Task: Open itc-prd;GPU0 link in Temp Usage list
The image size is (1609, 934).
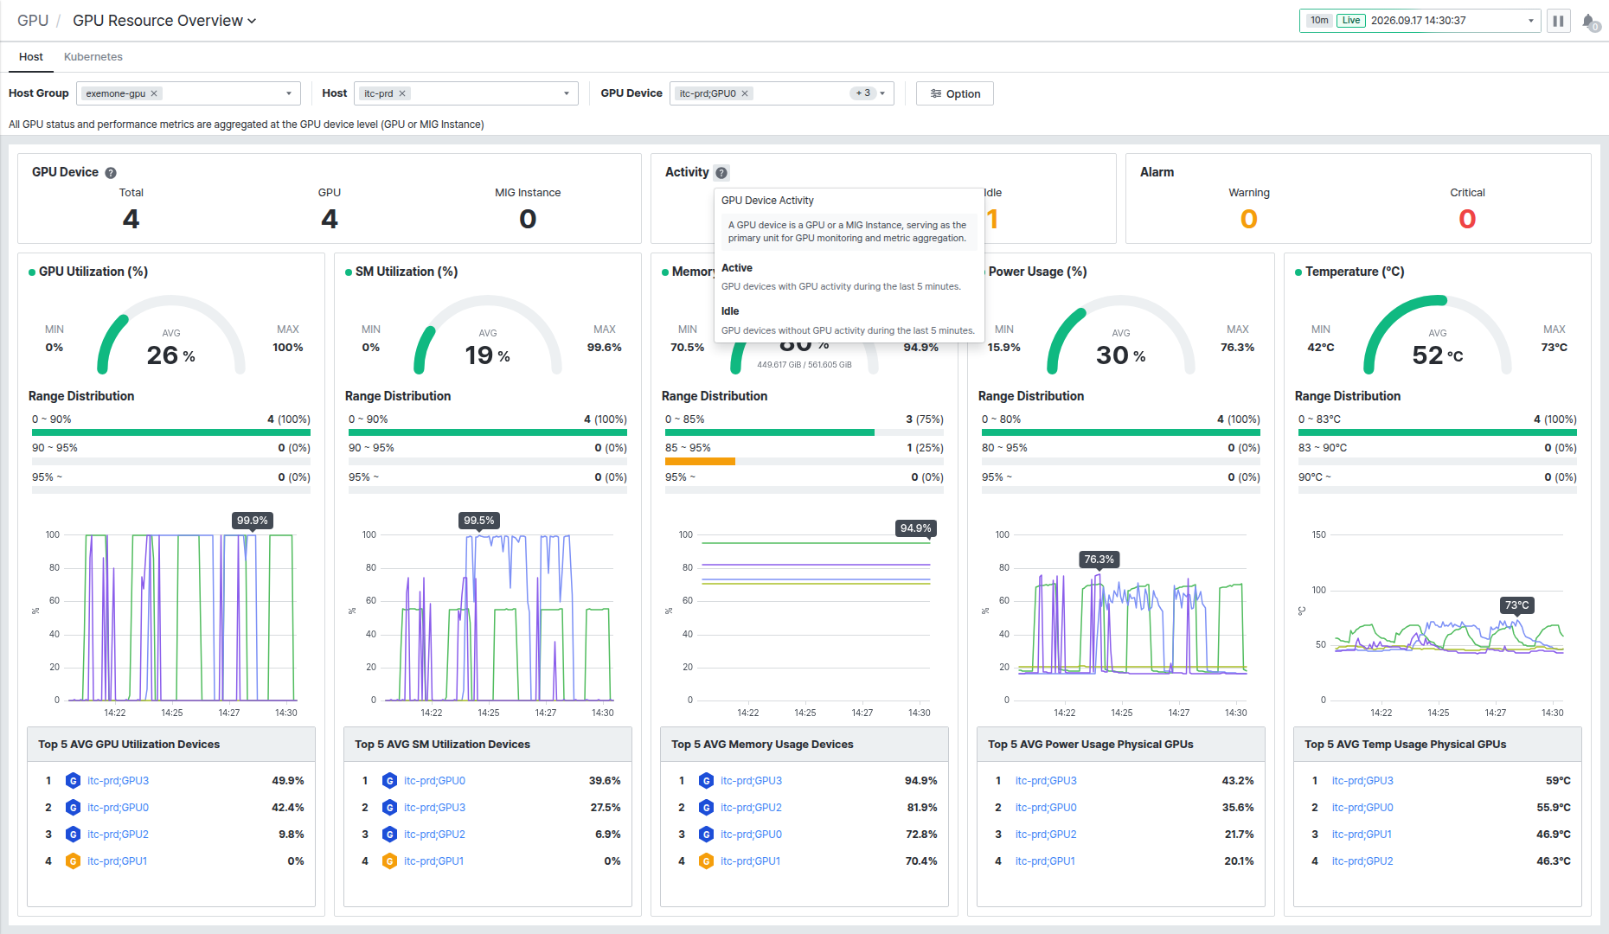Action: click(x=1362, y=808)
